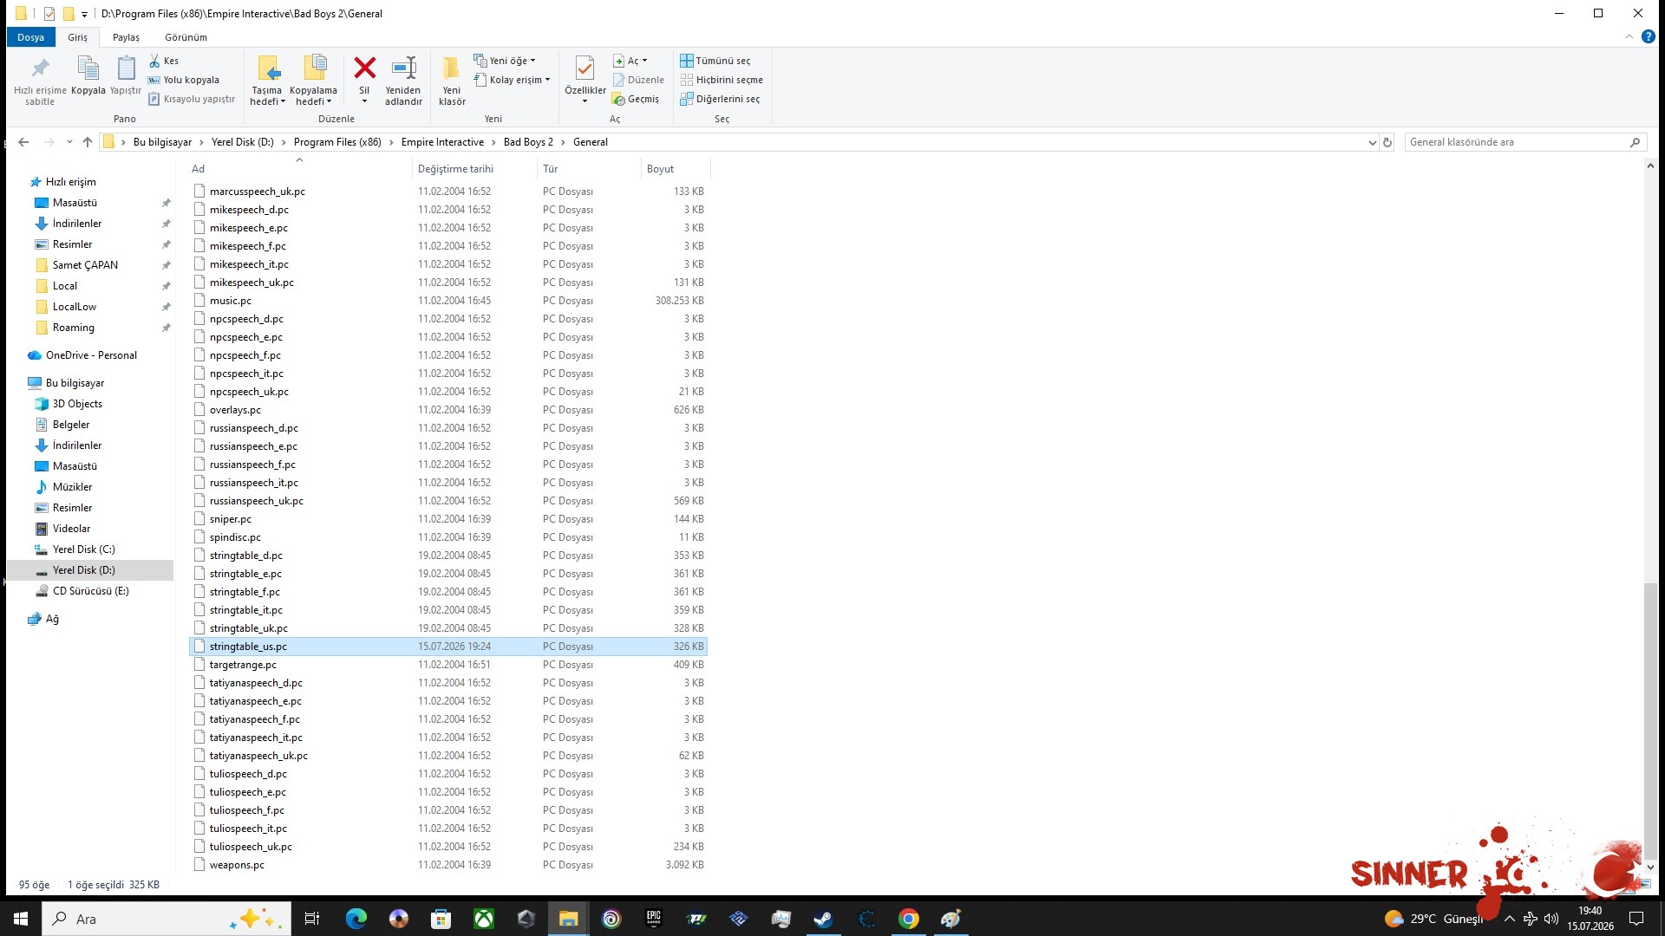
Task: Switch to the Paylaş tab
Action: [126, 37]
